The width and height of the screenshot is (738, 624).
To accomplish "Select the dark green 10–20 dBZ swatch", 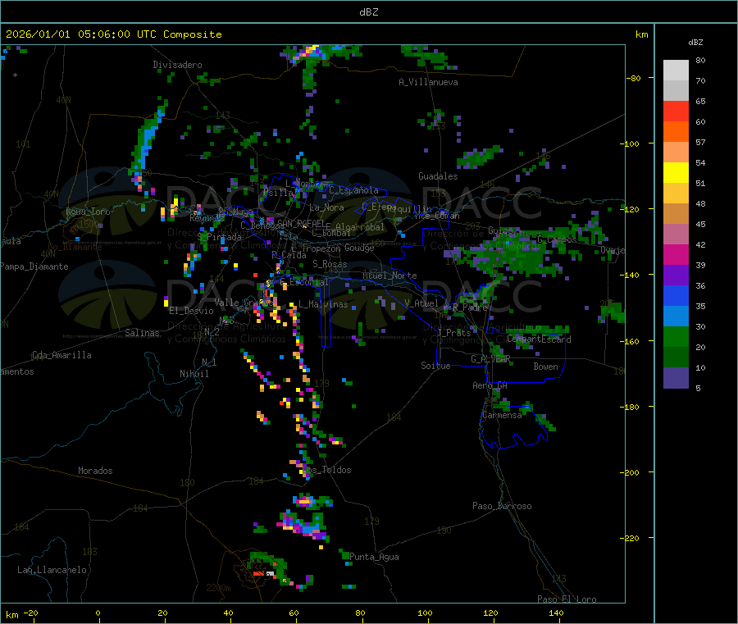I will point(676,358).
